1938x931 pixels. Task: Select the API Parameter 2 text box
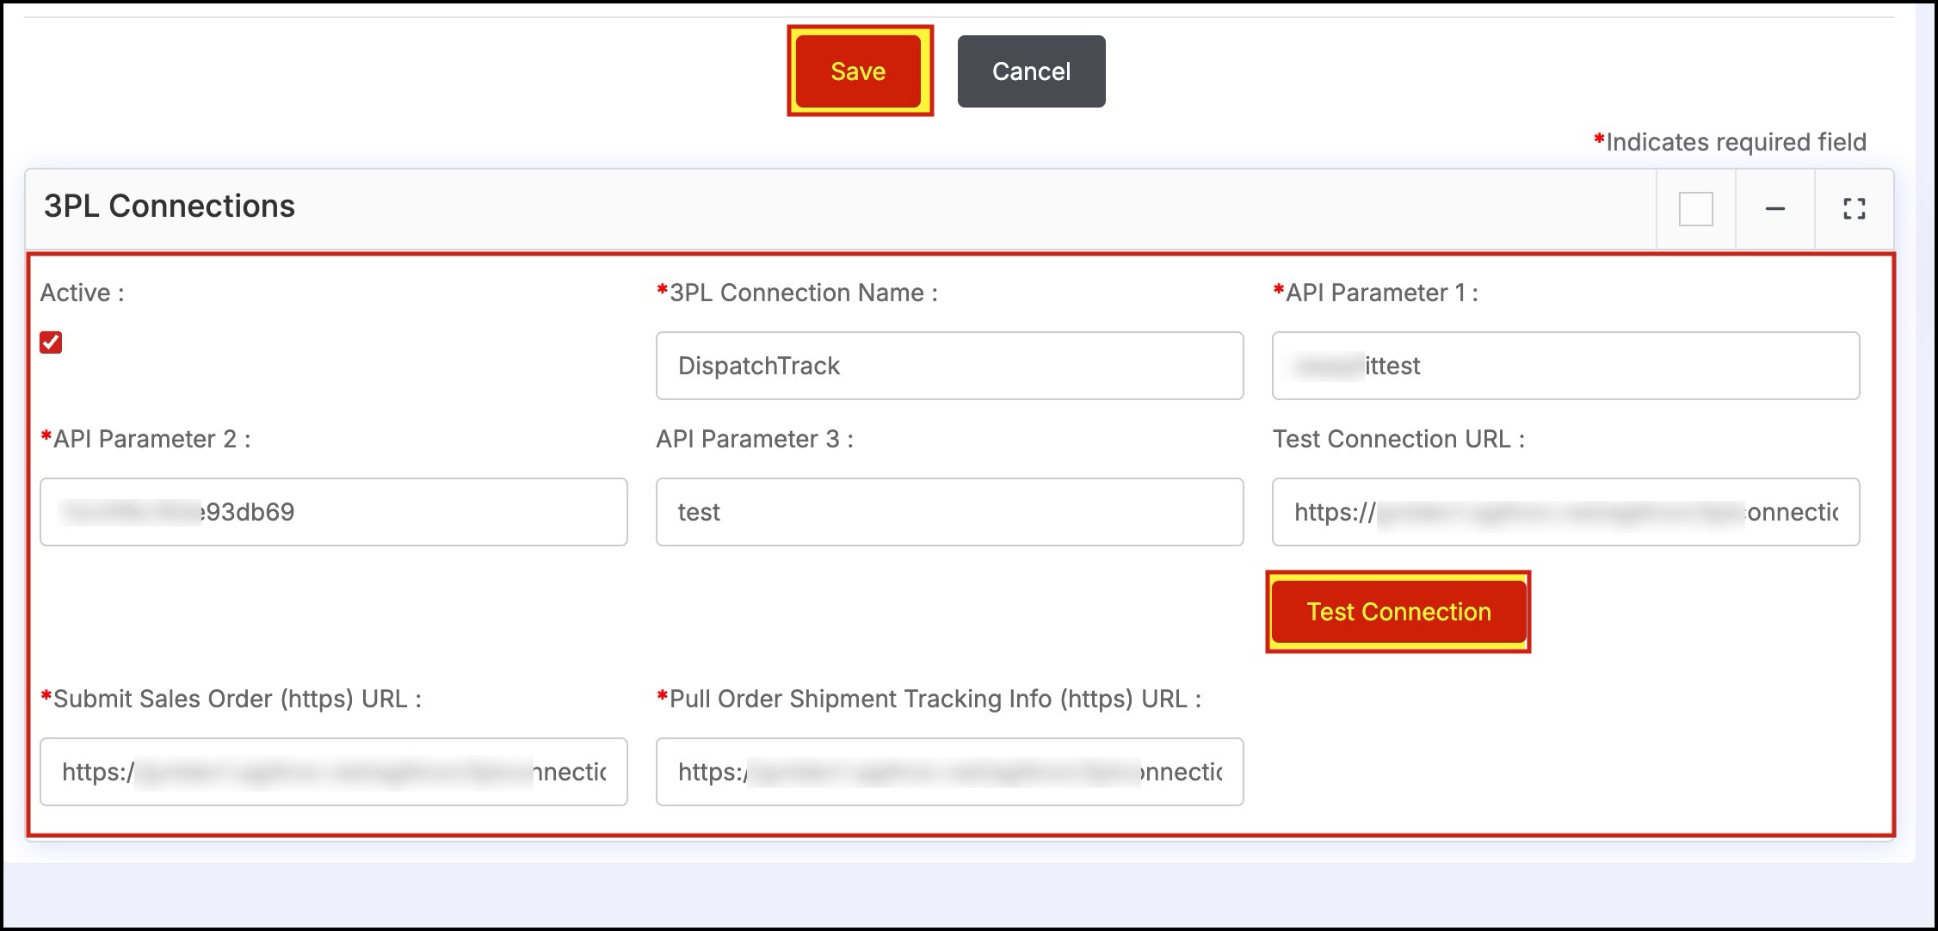point(333,512)
